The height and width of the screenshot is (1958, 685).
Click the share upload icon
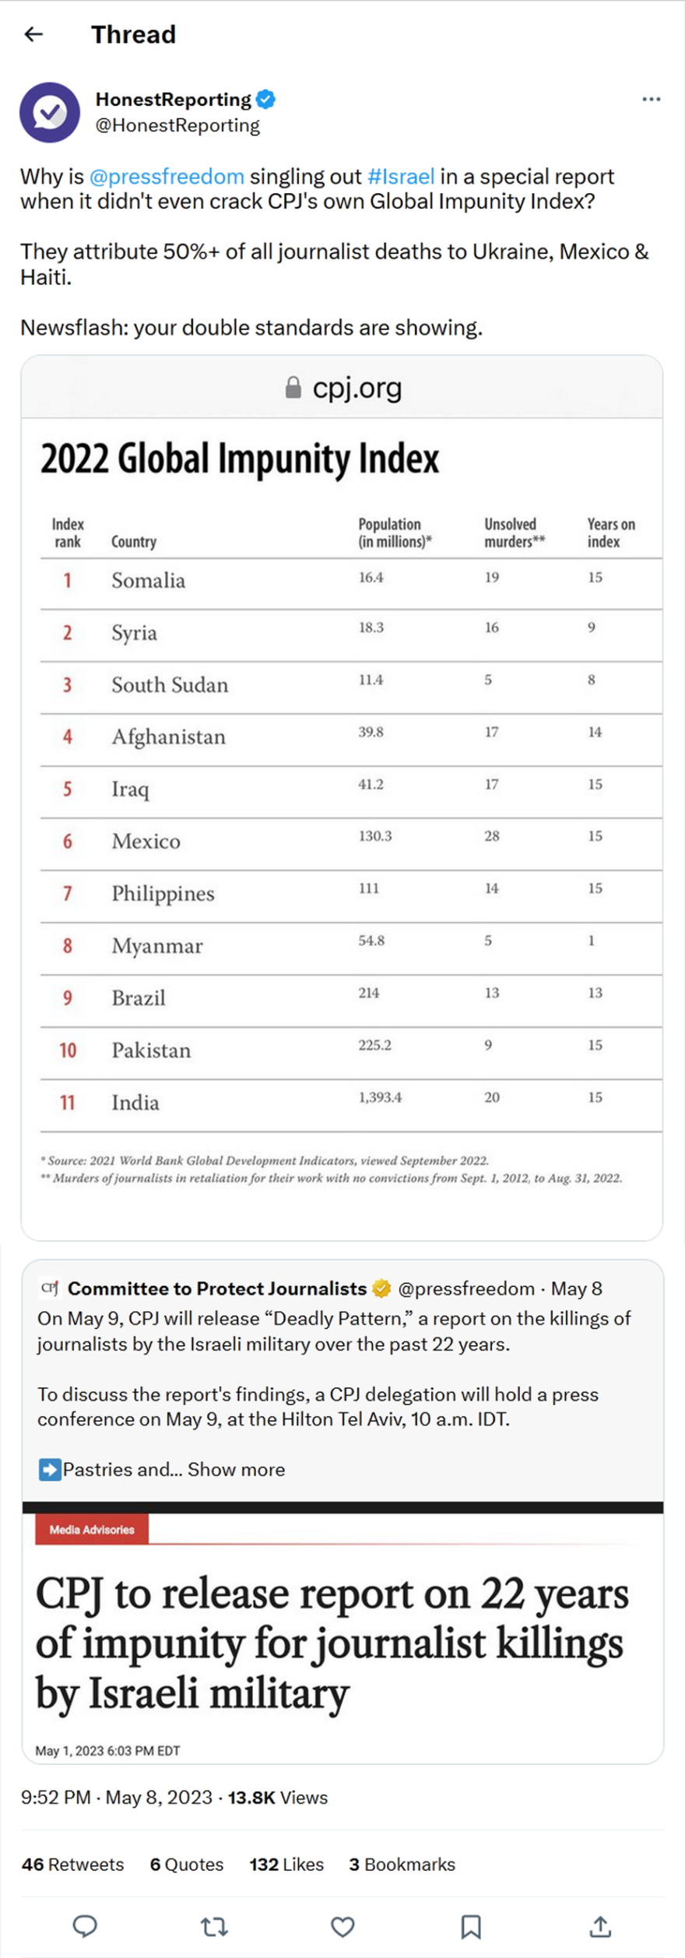(599, 1926)
